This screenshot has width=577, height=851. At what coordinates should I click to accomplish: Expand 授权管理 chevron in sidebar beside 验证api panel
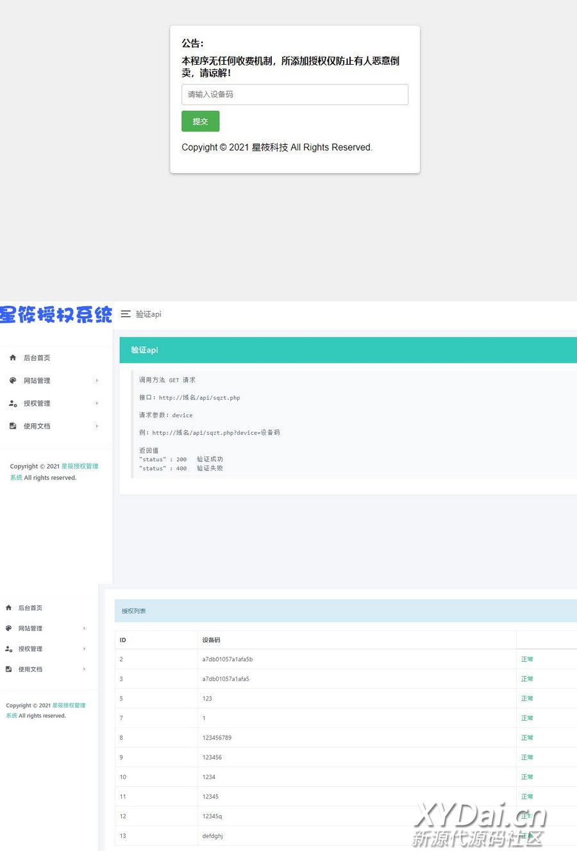pos(97,403)
